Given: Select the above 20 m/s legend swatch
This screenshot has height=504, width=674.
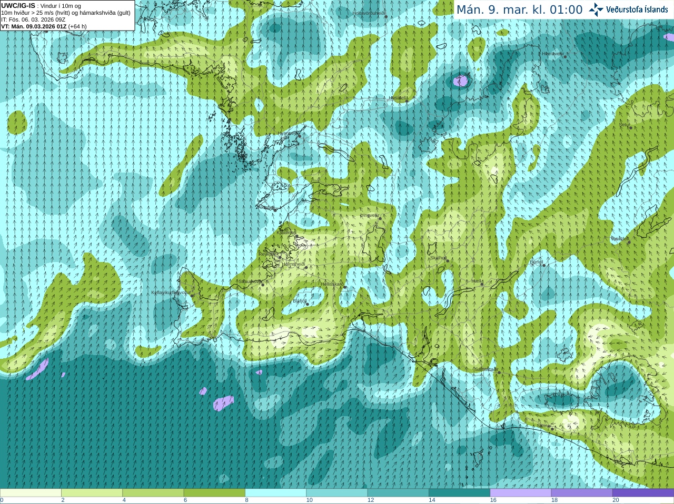Looking at the screenshot, I should (643, 493).
